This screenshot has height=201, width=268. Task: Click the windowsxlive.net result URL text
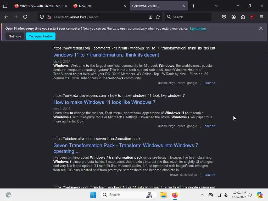(97, 139)
